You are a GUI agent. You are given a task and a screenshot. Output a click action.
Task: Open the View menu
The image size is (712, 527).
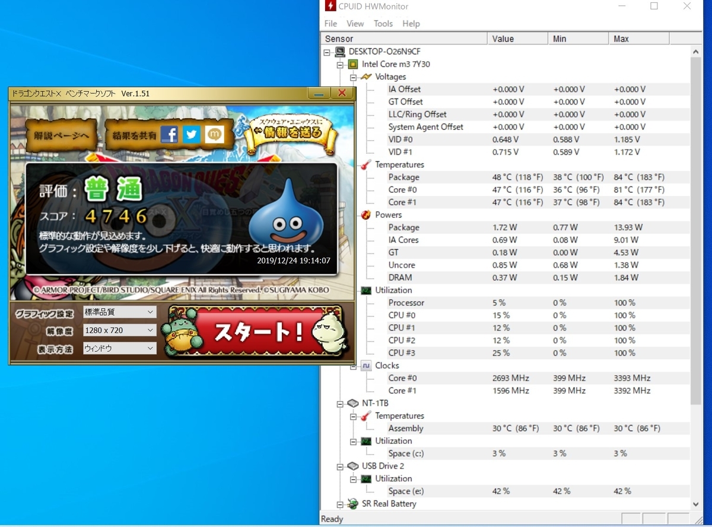355,24
